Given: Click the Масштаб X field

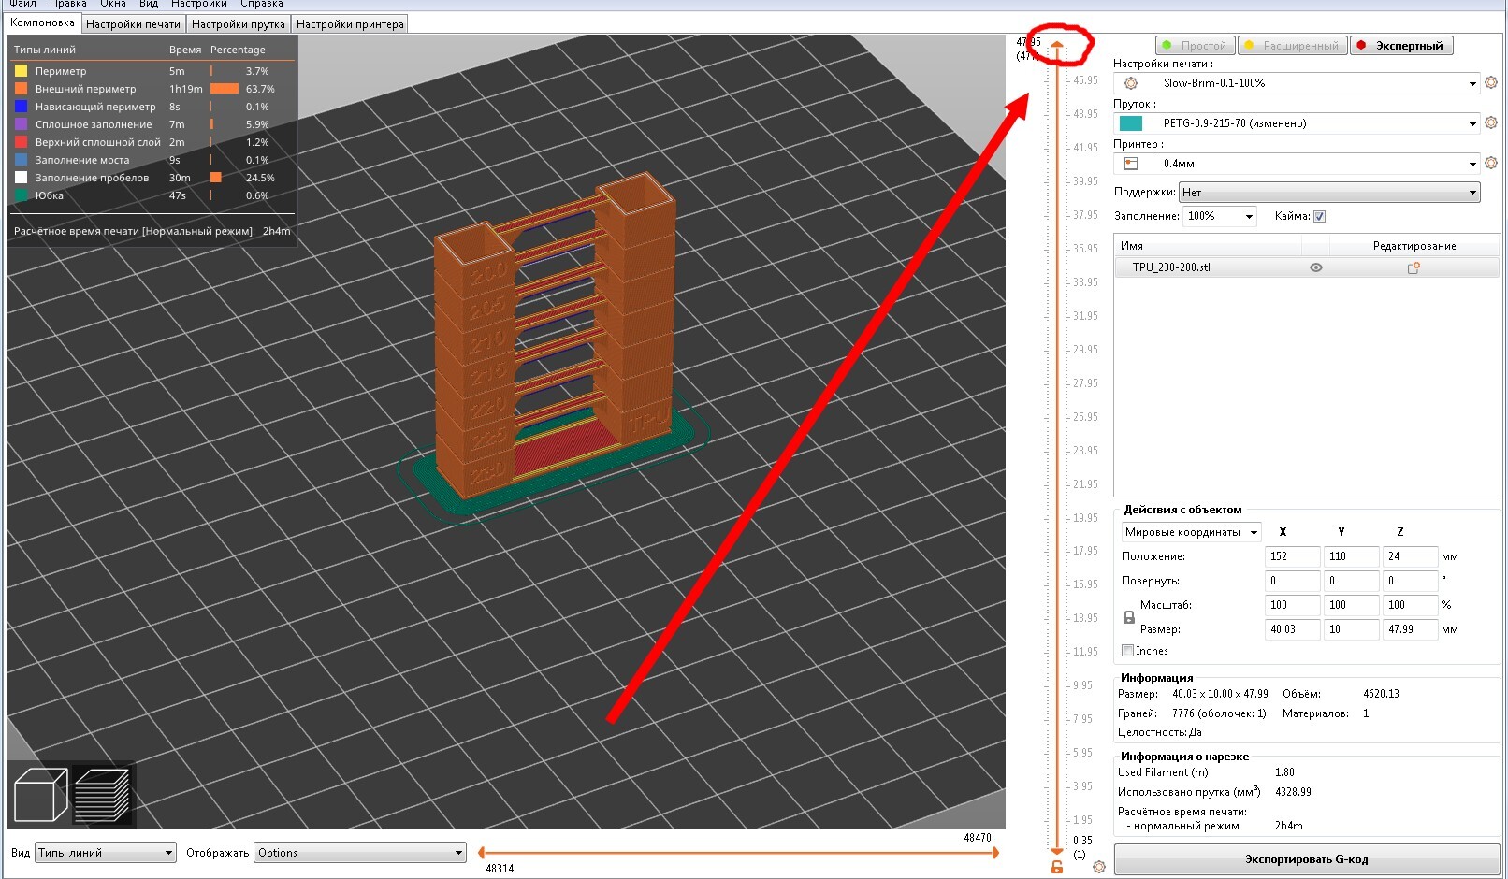Looking at the screenshot, I should (x=1292, y=605).
